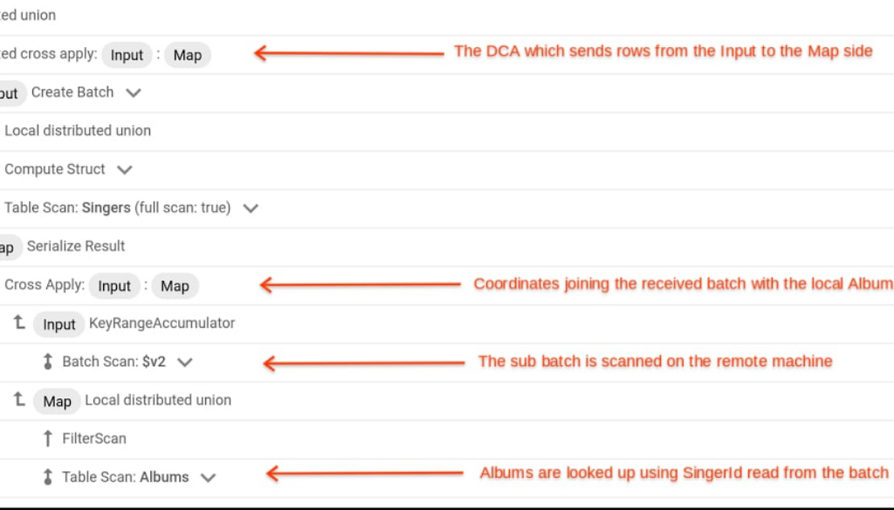894x510 pixels.
Task: Select the KeyRangeAccumulator operator label
Action: pos(162,323)
